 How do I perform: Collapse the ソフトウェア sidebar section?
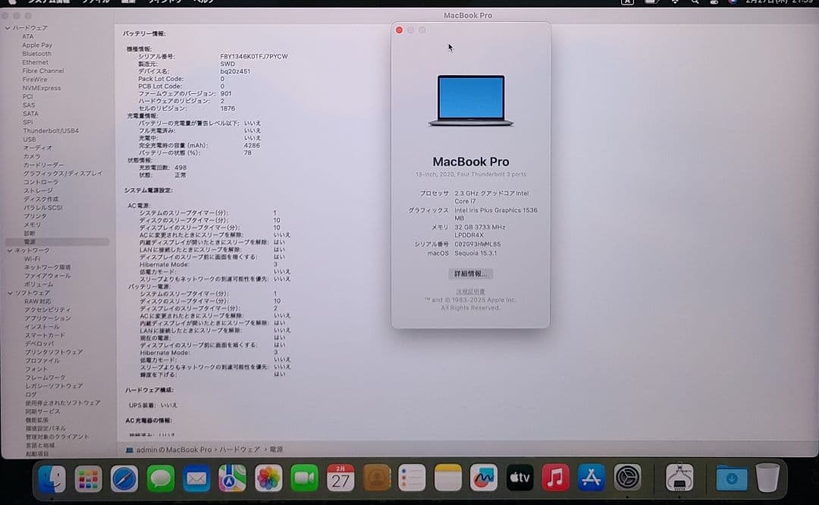pyautogui.click(x=10, y=293)
